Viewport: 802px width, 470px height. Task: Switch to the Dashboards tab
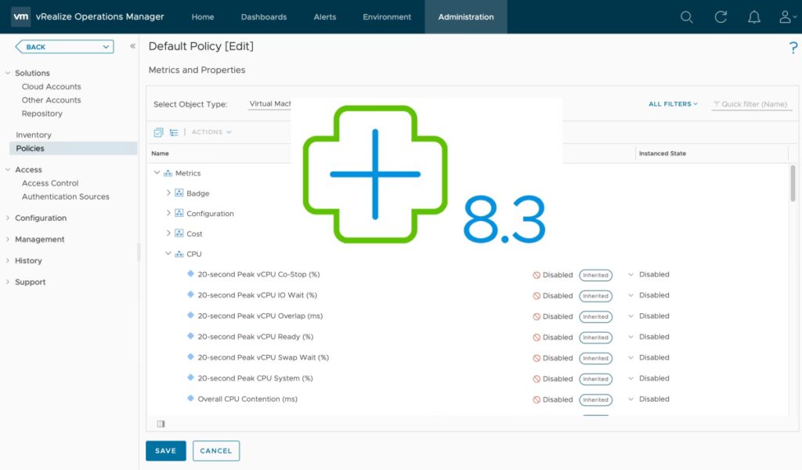[263, 16]
